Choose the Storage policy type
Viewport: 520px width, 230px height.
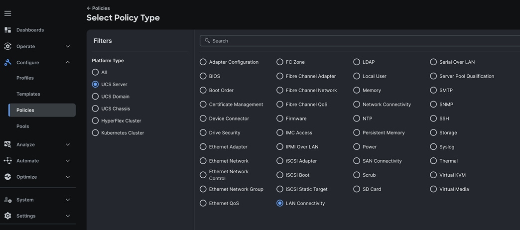[433, 132]
